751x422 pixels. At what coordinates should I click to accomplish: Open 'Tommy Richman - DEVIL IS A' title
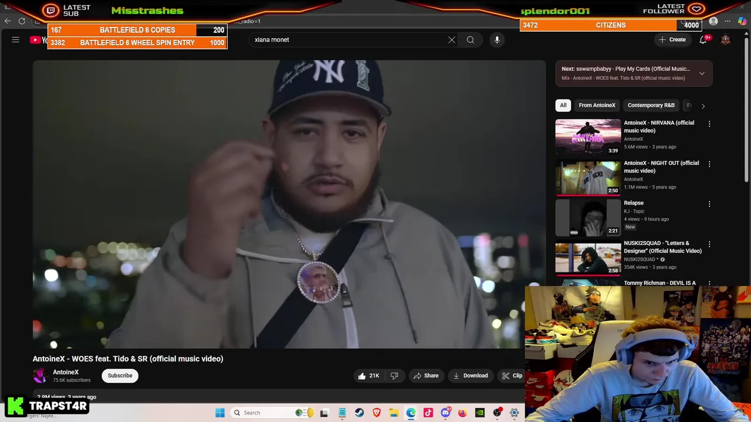click(659, 283)
